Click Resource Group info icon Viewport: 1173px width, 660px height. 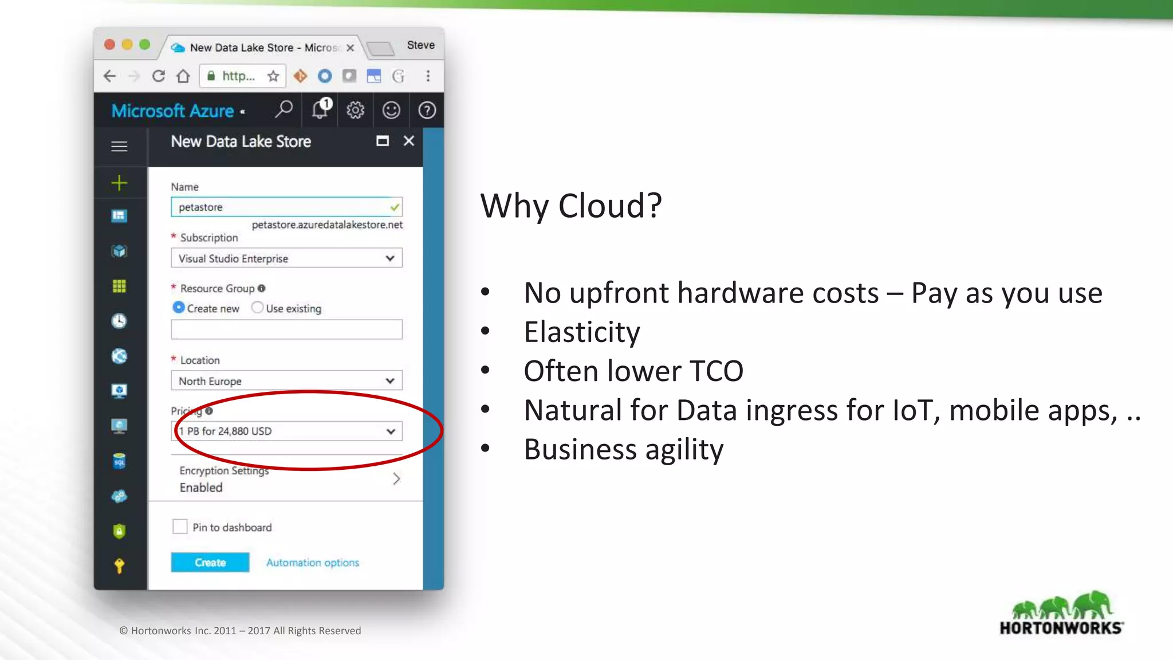point(261,288)
